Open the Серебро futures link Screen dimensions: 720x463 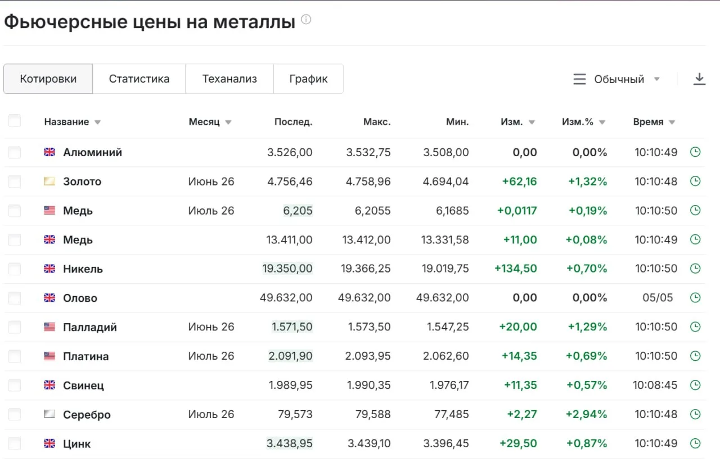coord(87,415)
